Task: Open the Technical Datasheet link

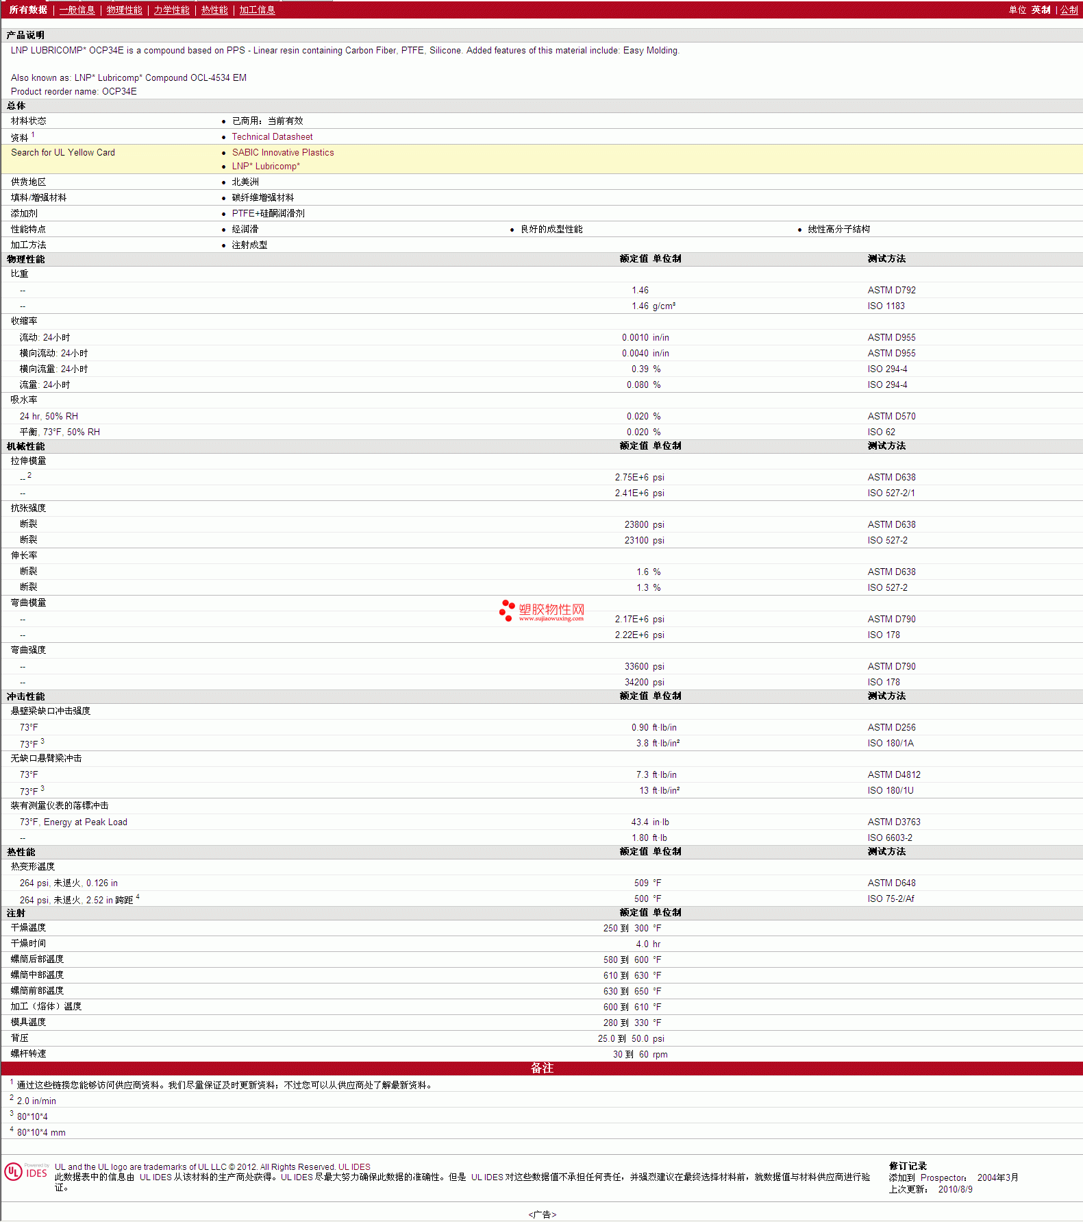Action: pos(272,137)
